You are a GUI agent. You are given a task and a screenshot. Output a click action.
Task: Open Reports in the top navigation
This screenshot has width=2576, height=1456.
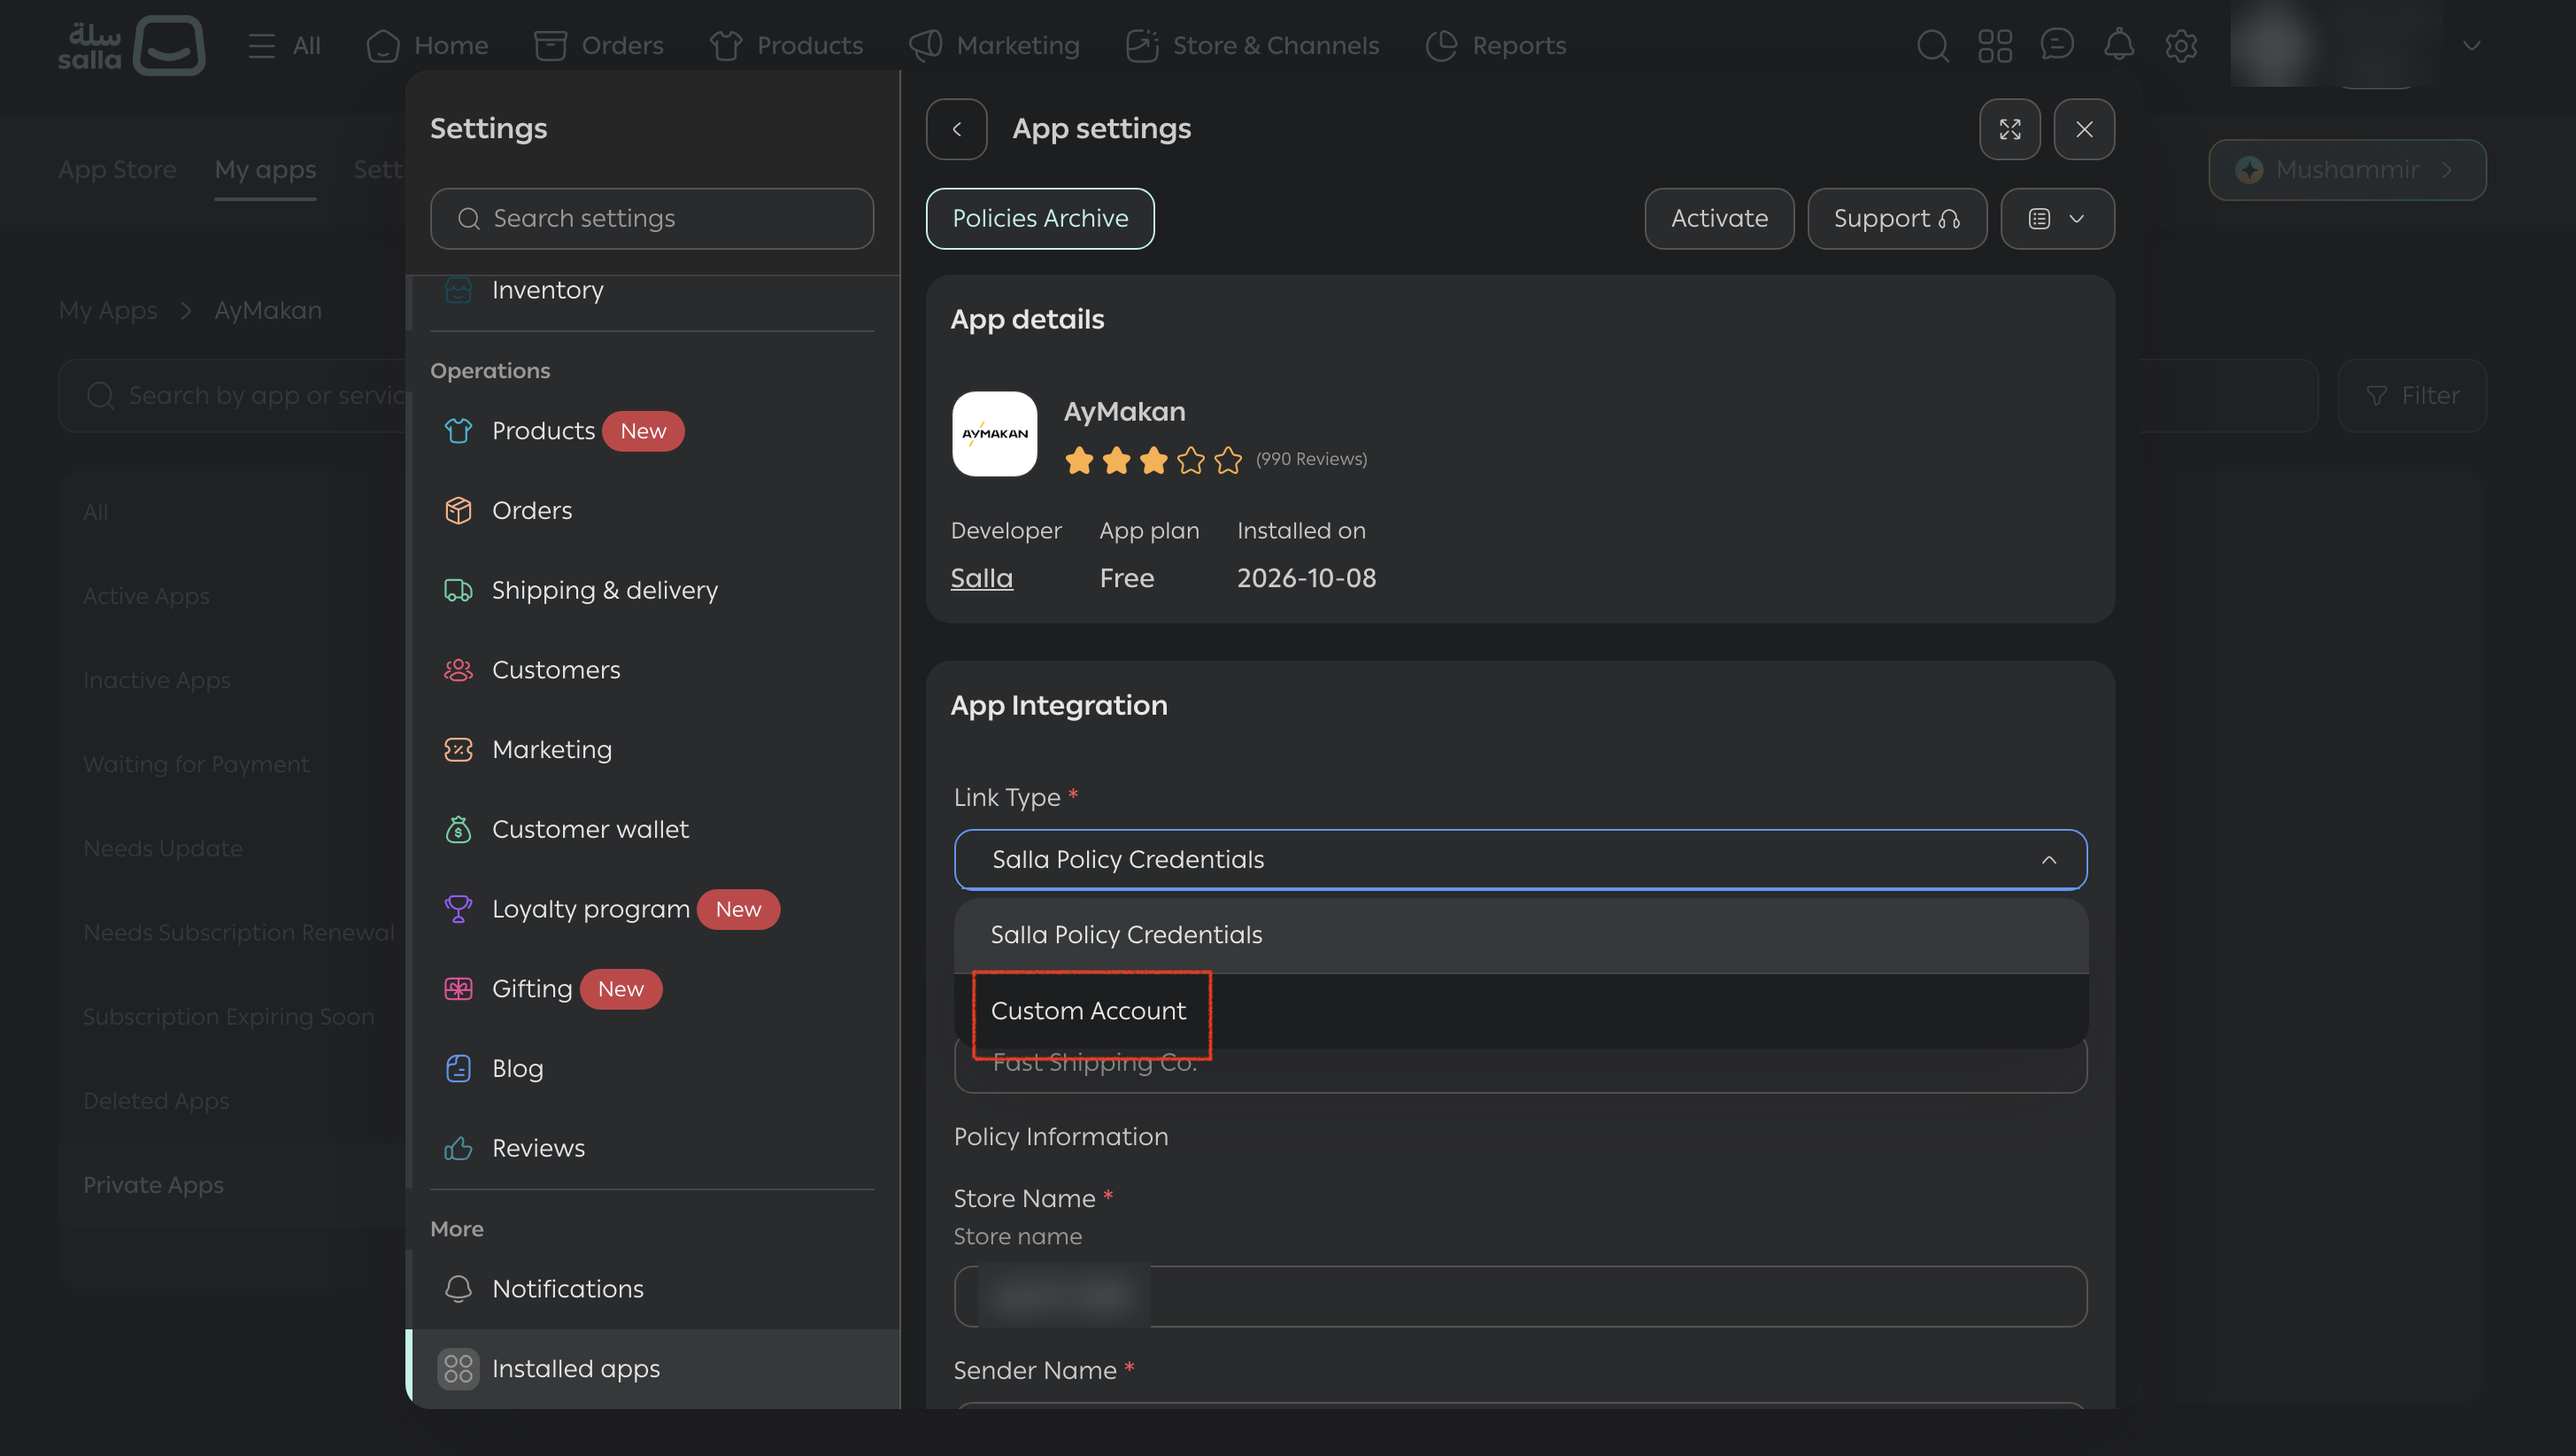(1495, 46)
